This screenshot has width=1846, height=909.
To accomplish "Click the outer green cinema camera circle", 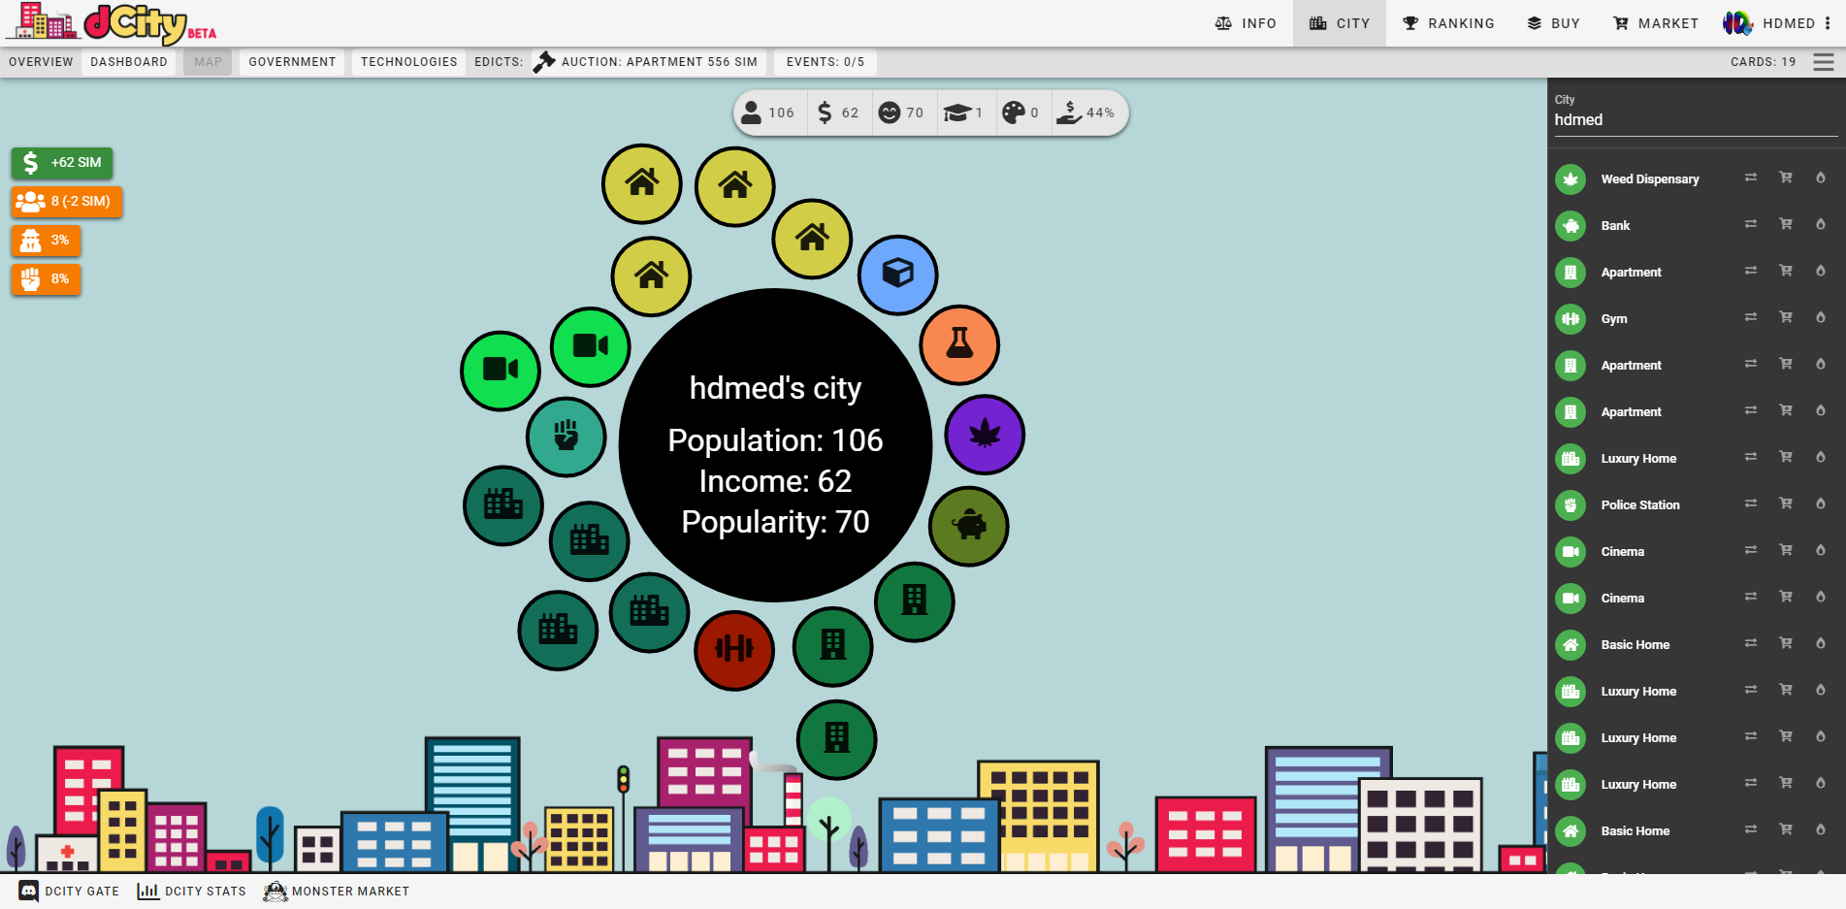I will (501, 371).
